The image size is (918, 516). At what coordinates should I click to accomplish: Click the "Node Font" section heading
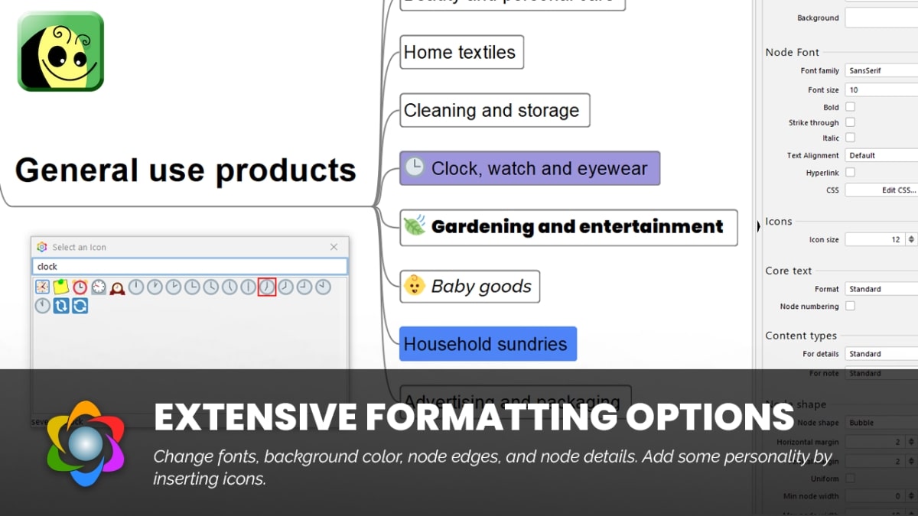pyautogui.click(x=793, y=52)
